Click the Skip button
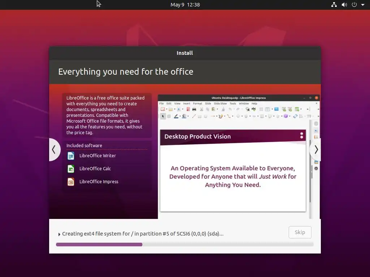This screenshot has width=370, height=277. [300, 232]
